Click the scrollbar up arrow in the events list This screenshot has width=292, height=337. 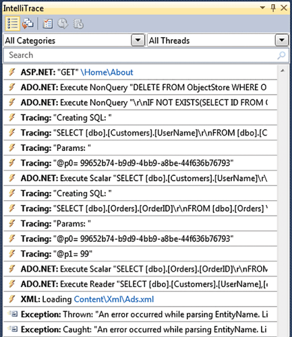[x=283, y=71]
